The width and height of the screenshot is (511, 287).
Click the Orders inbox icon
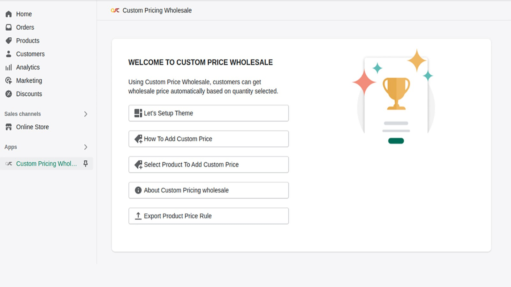pos(9,27)
